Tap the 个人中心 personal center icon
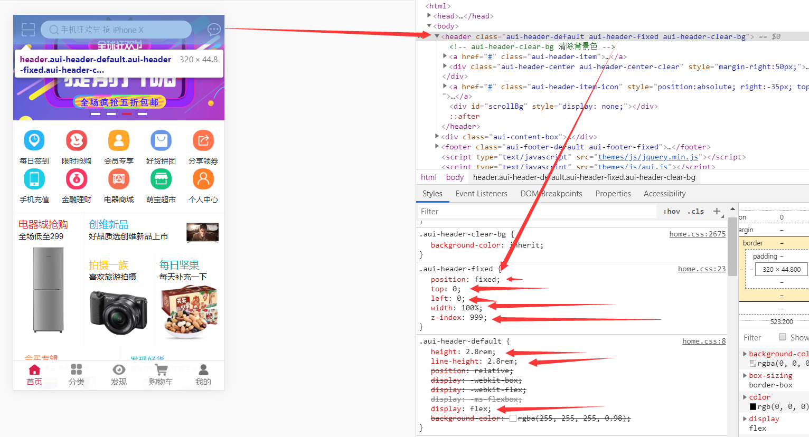The image size is (809, 437). (x=203, y=179)
